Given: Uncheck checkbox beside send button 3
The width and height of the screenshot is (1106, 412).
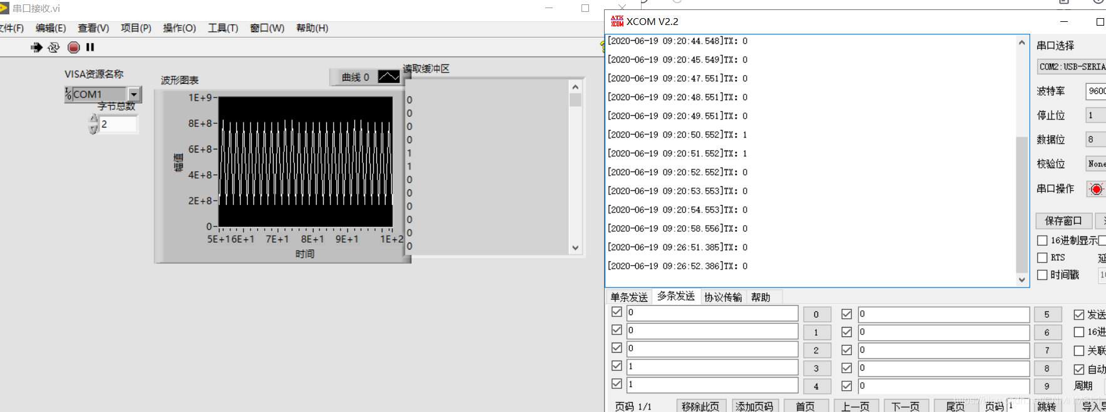Looking at the screenshot, I should coord(617,366).
